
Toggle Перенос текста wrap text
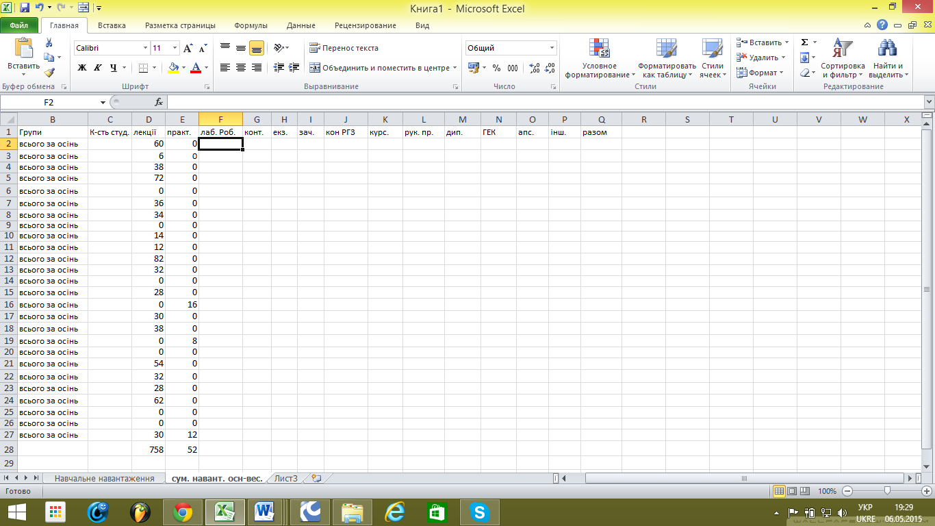[344, 48]
